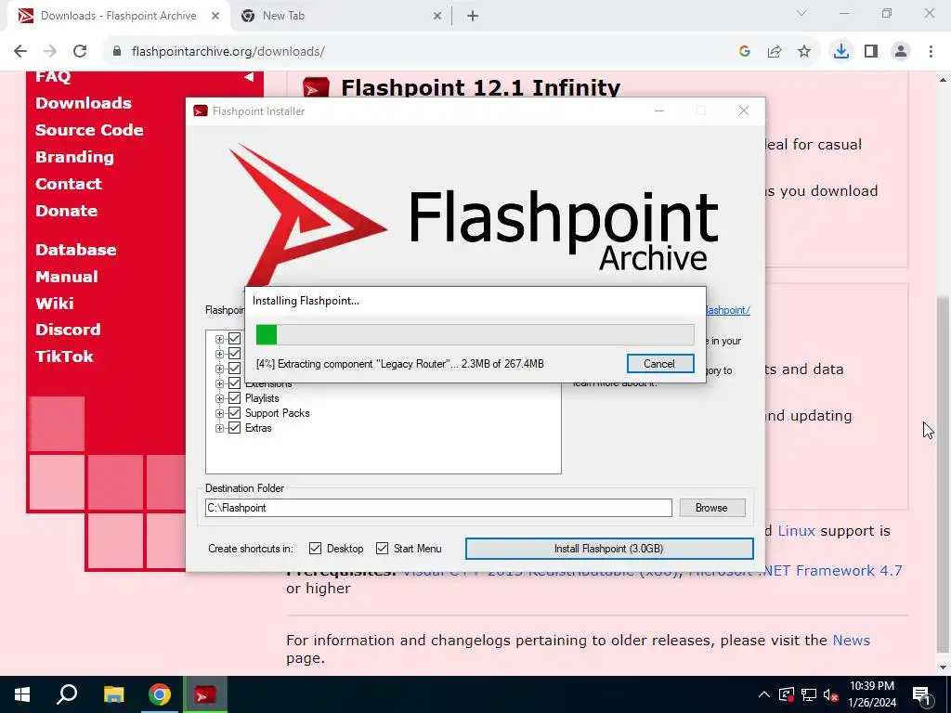Open the Wiki sidebar link
Viewport: 951px width, 713px height.
click(55, 304)
